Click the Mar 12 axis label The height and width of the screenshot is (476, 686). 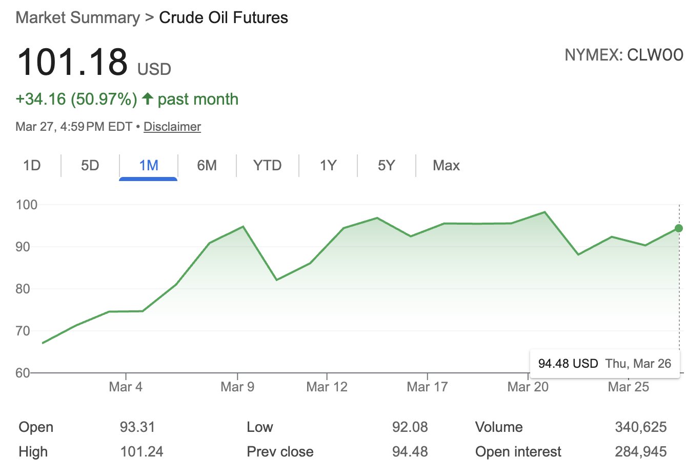click(327, 387)
